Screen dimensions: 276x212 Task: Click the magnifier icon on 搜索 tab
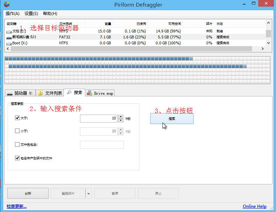coord(70,92)
